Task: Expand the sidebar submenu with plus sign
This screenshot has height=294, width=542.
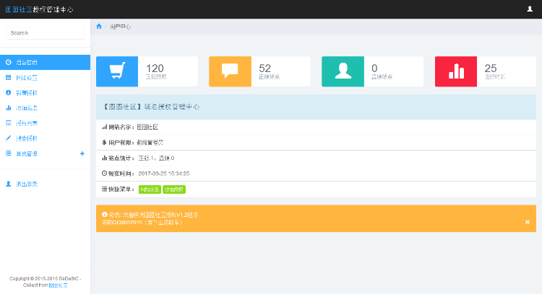Action: 82,153
